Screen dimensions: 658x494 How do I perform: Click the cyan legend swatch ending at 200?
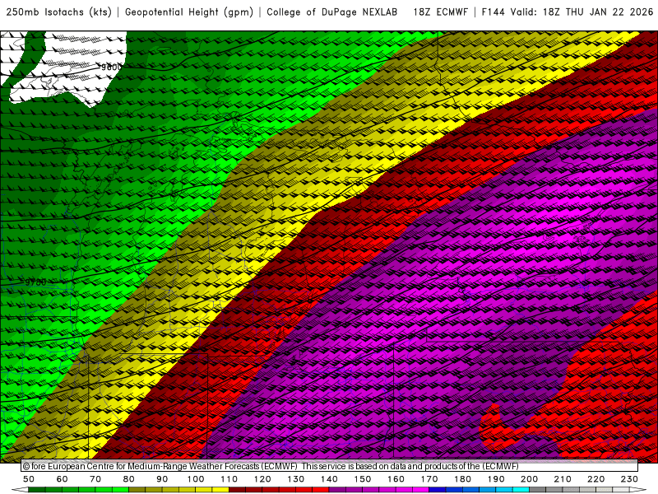click(x=521, y=490)
